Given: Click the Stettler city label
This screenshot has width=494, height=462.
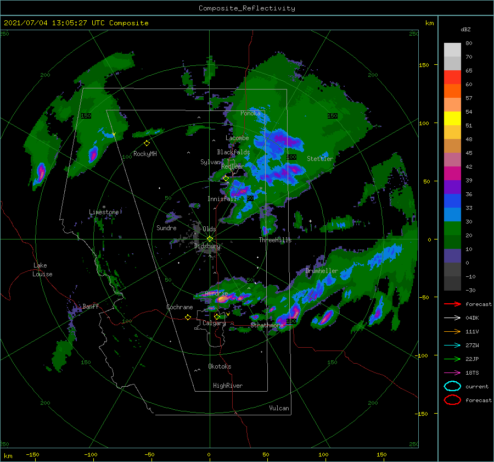Looking at the screenshot, I should click(x=320, y=159).
